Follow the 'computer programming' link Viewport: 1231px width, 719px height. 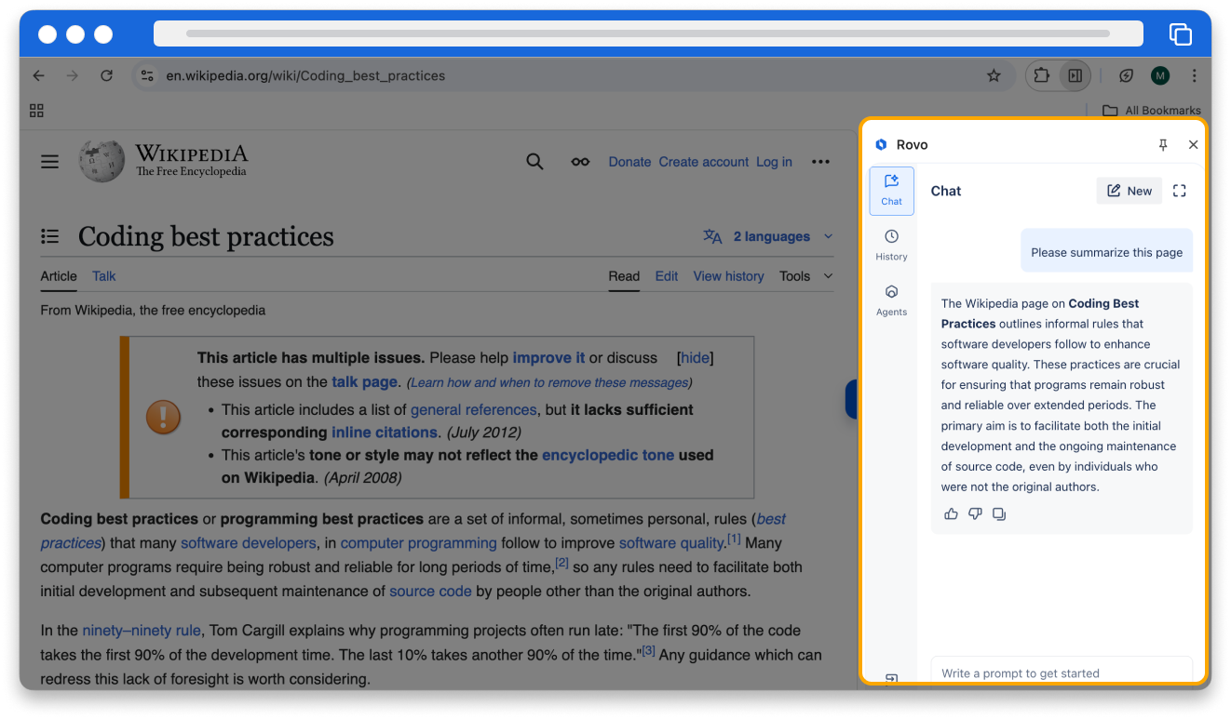click(419, 543)
